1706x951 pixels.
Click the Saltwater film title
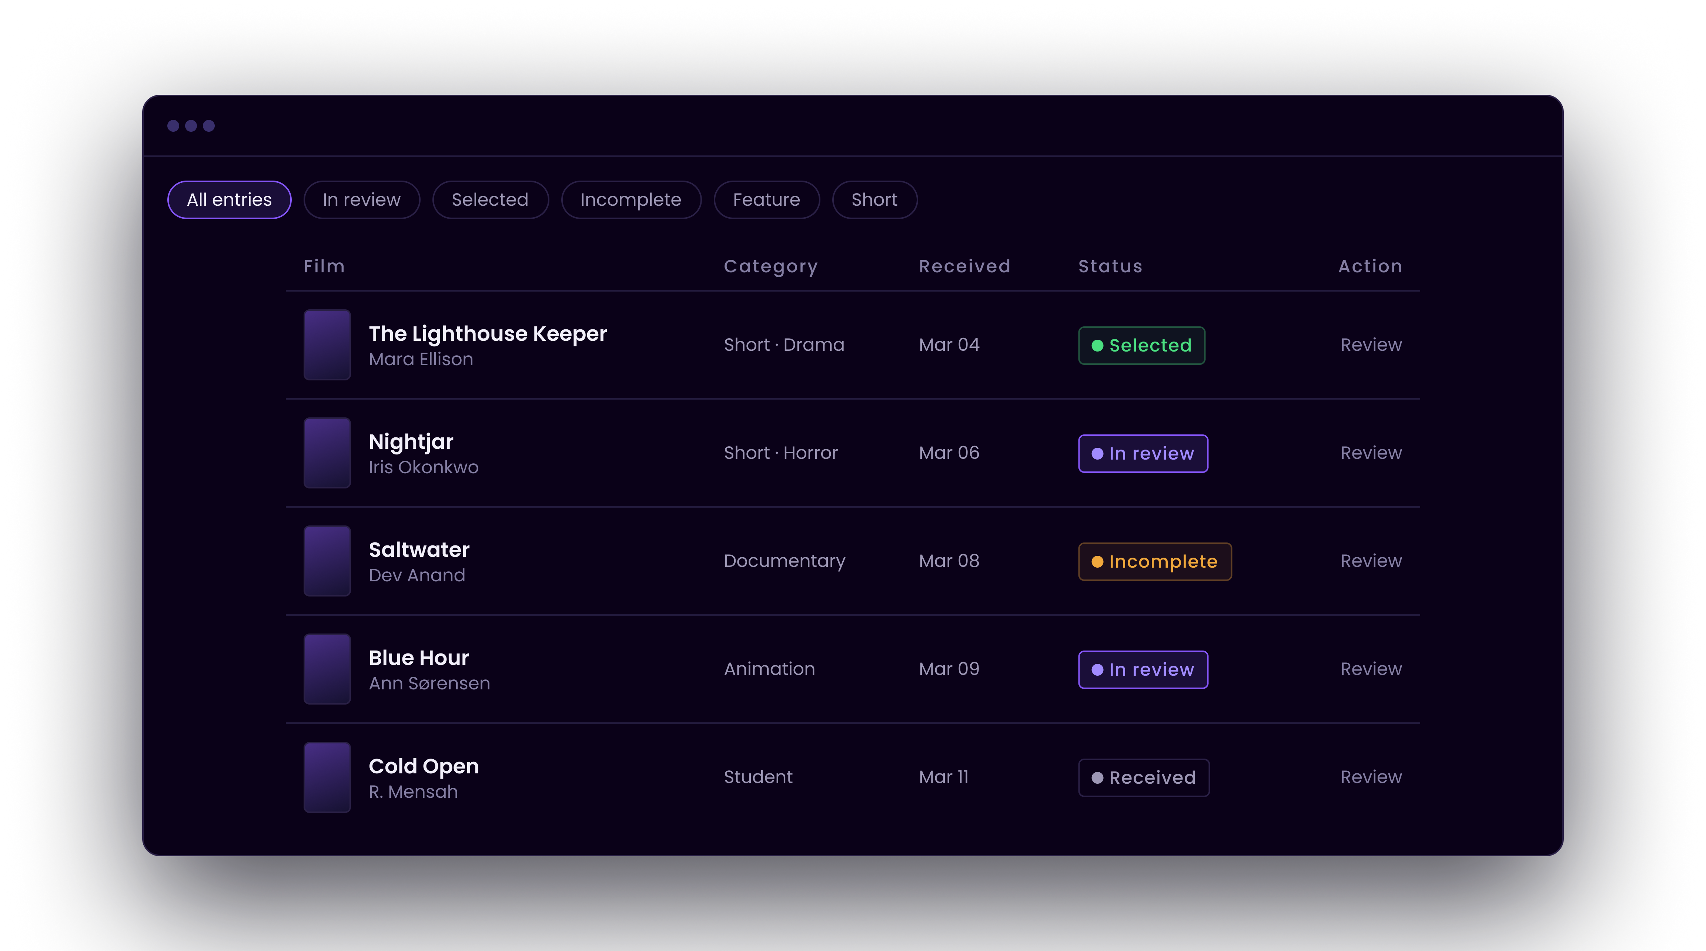[419, 549]
